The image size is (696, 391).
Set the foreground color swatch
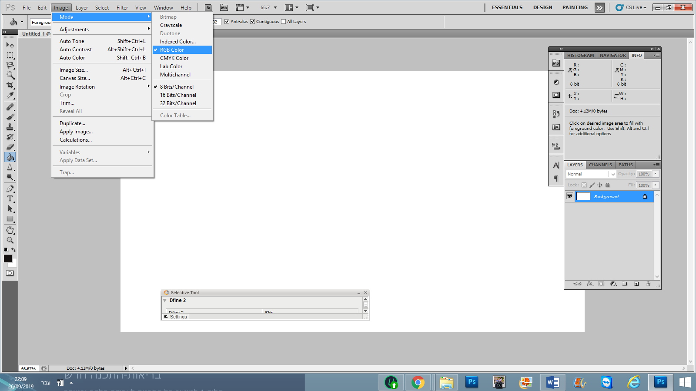pos(8,258)
